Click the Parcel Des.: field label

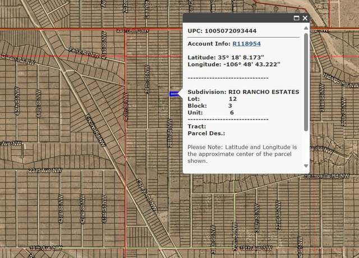pos(206,133)
